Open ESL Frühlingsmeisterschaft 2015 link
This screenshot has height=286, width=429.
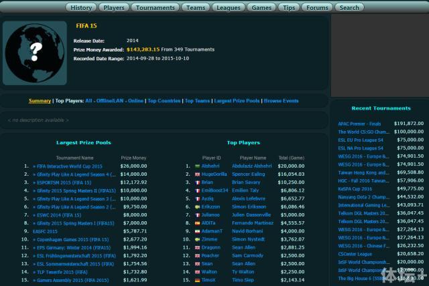pos(76,256)
